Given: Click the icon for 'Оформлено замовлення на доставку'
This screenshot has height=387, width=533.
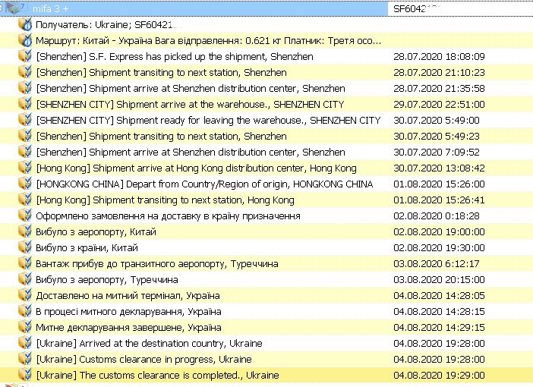Looking at the screenshot, I should [x=25, y=216].
